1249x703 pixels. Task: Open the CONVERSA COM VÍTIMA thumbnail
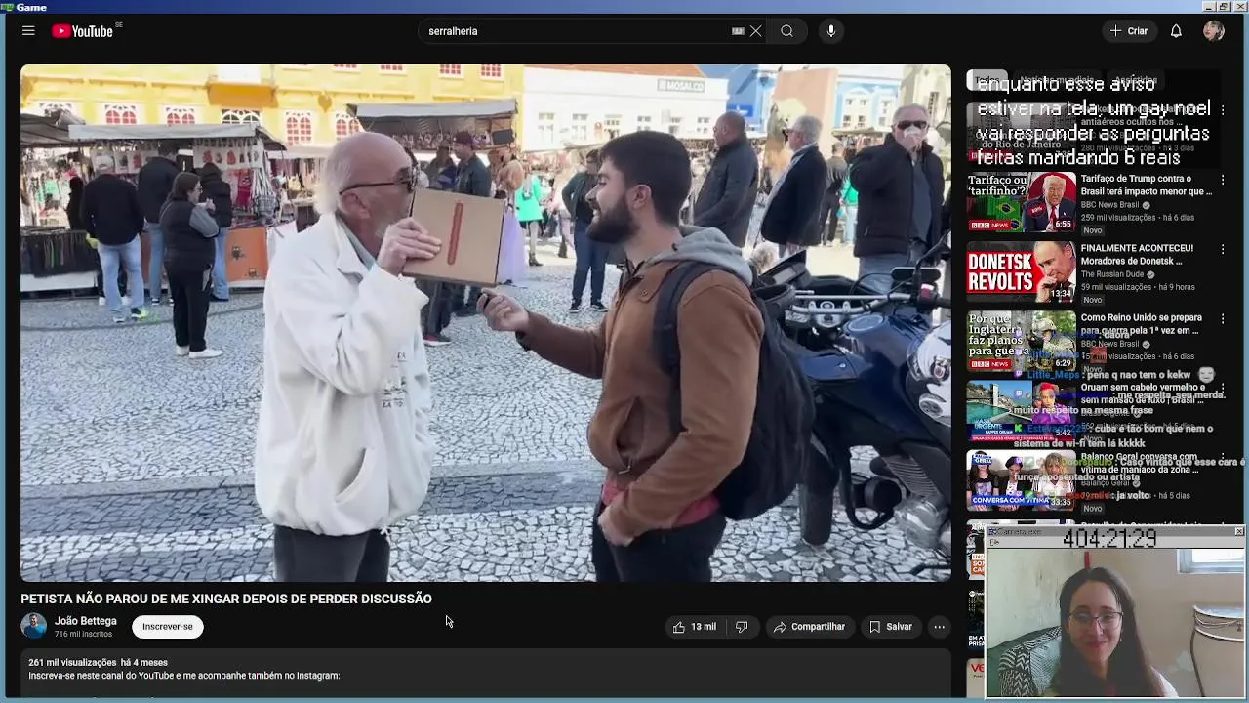point(1021,480)
